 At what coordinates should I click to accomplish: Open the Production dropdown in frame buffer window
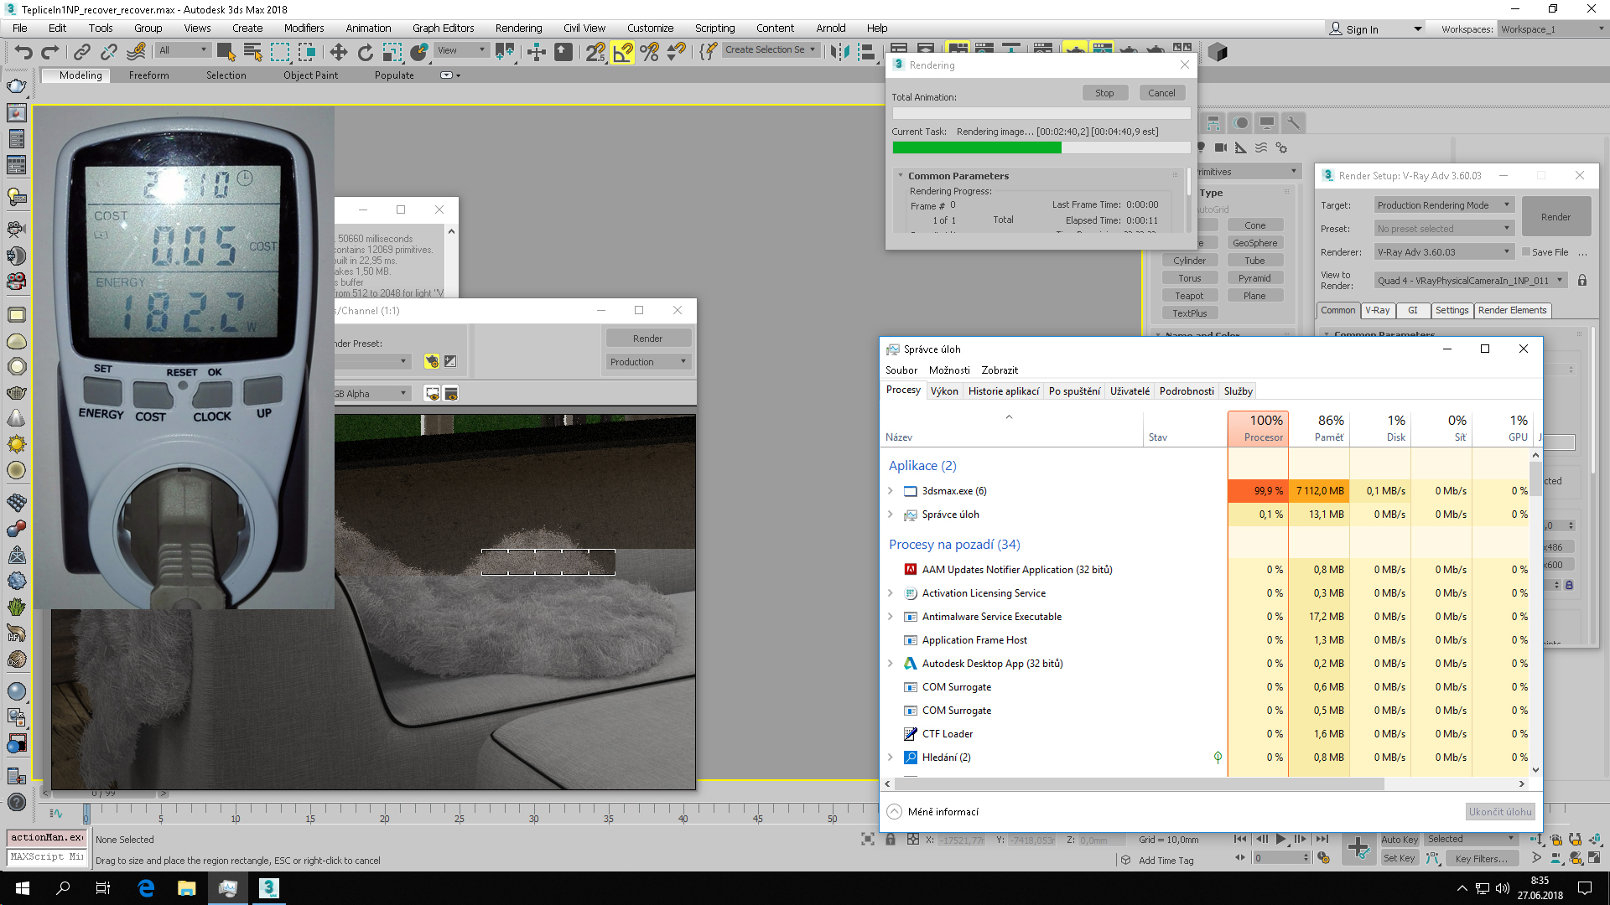[648, 362]
